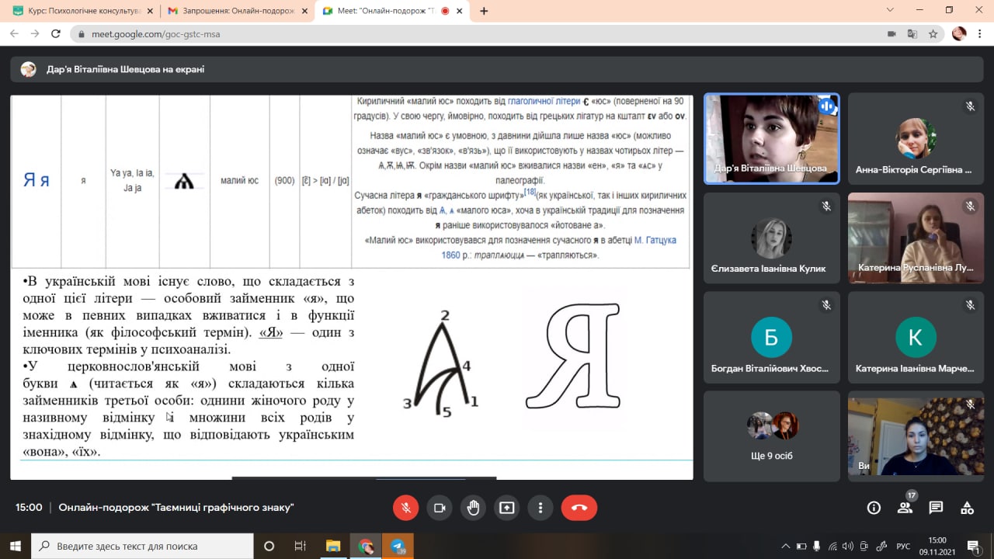This screenshot has height=559, width=994.
Task: Leave the call with red hang-up button
Action: [579, 508]
